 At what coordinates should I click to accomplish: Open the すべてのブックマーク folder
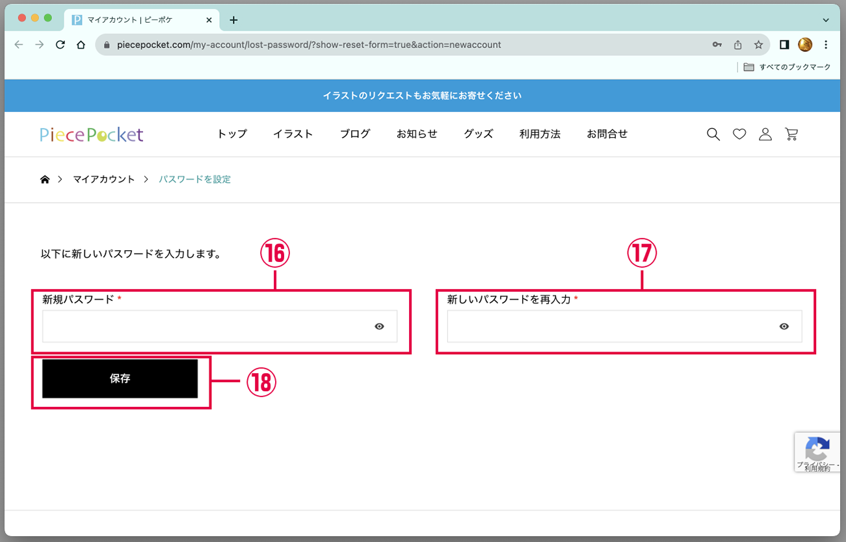click(x=787, y=67)
